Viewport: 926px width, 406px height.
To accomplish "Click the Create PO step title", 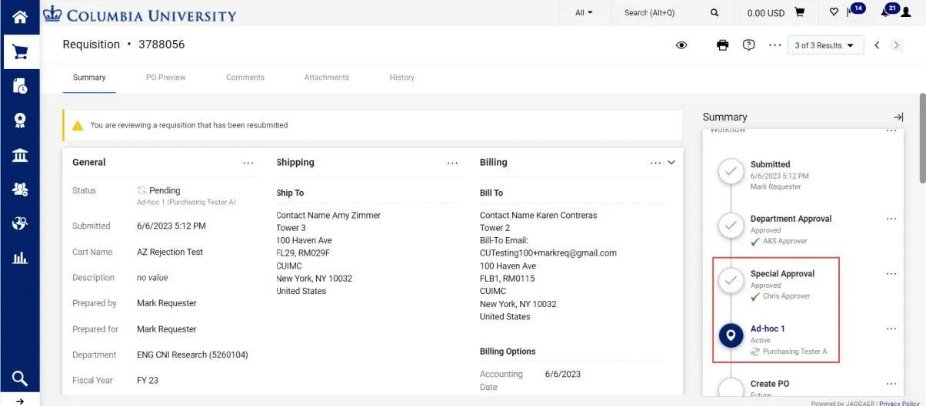I will click(x=770, y=384).
